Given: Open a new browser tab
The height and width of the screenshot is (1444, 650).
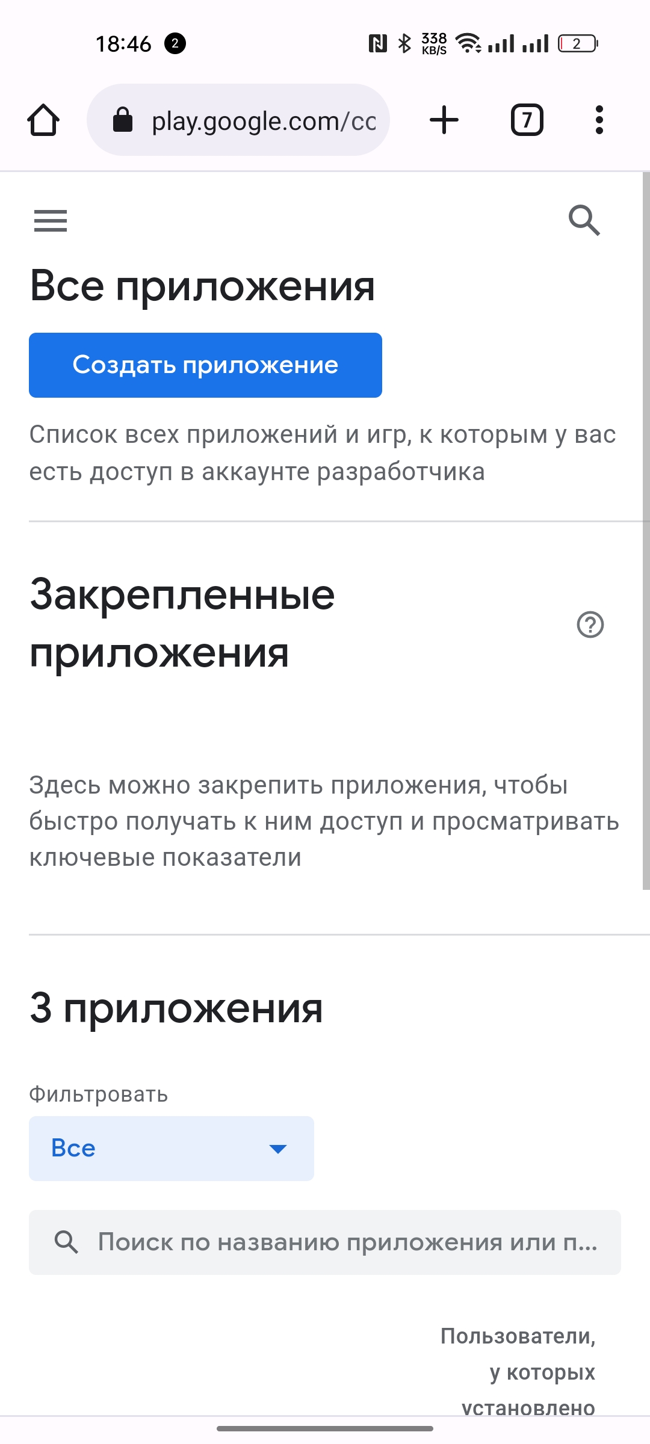Looking at the screenshot, I should (444, 120).
